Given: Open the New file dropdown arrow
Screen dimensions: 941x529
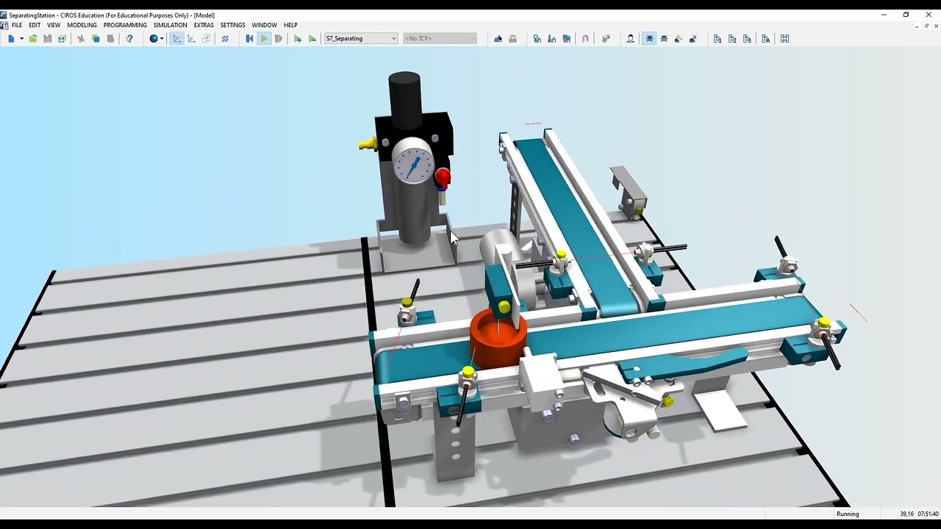Looking at the screenshot, I should (x=21, y=38).
